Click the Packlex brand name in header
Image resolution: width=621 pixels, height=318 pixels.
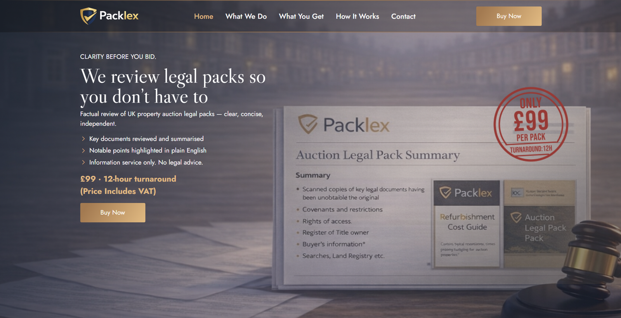(119, 15)
